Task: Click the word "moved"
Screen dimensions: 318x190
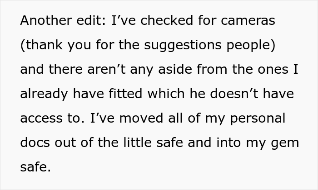Action: (141, 118)
